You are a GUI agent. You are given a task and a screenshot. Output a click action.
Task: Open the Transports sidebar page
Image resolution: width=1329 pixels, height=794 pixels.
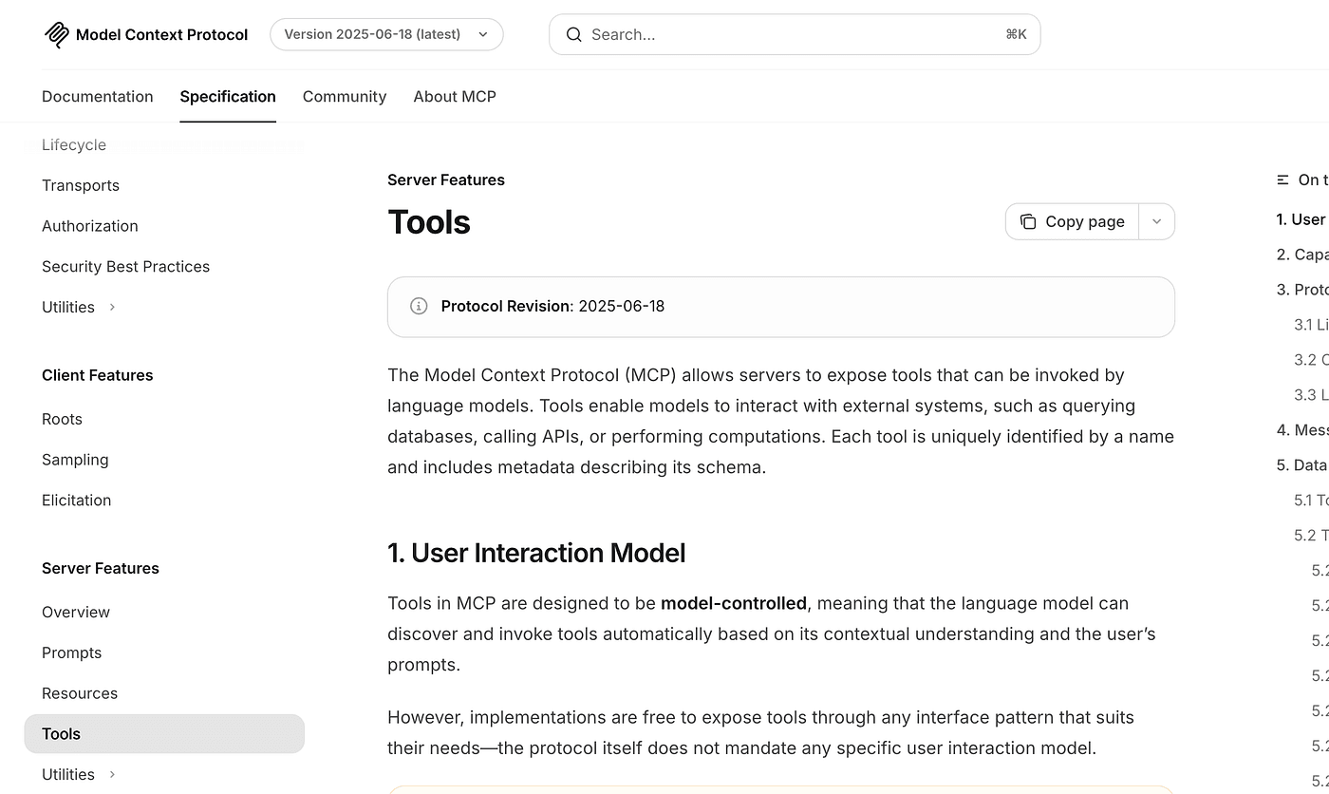81,185
